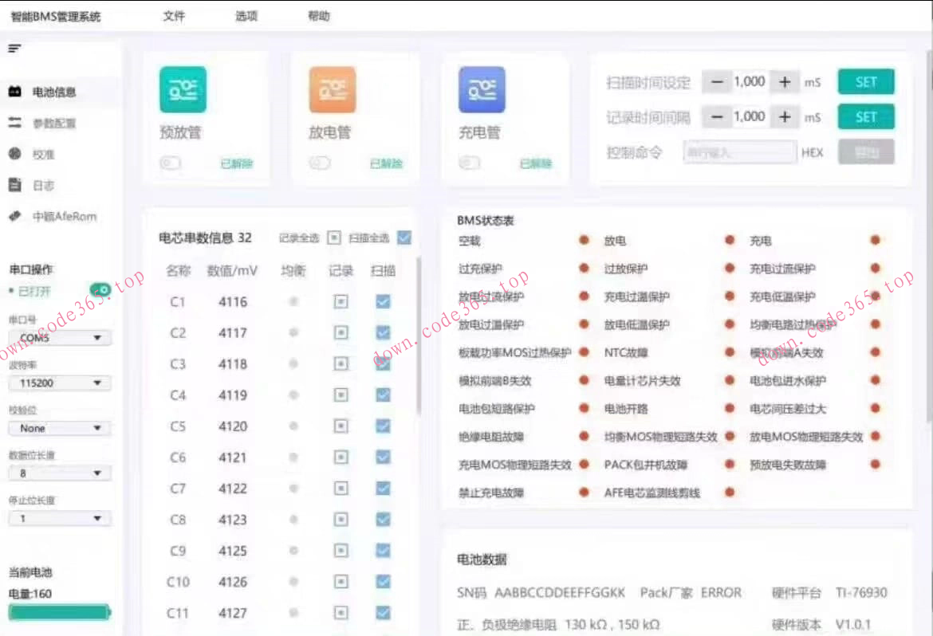This screenshot has width=933, height=636.
Task: Click the orange 放电管 discharge tube icon
Action: (x=333, y=90)
